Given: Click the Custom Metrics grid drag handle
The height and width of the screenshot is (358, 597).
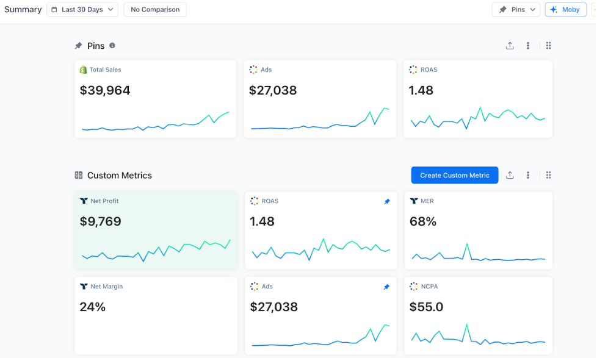Looking at the screenshot, I should (548, 176).
